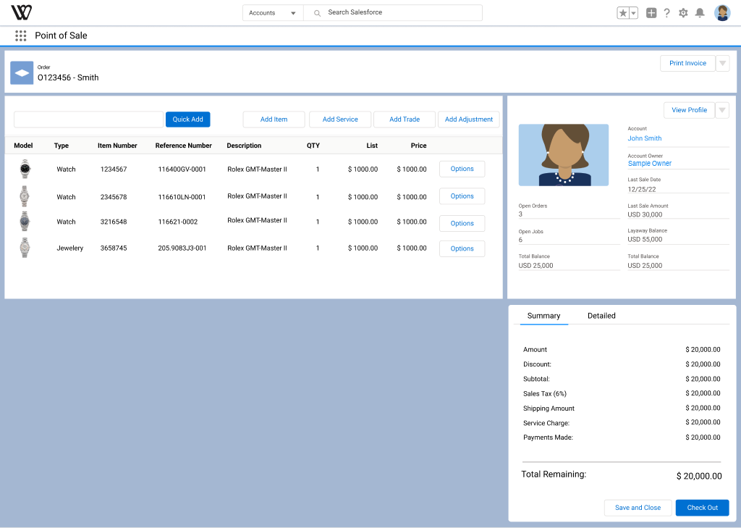Click the Open Jobs value 6

(520, 240)
